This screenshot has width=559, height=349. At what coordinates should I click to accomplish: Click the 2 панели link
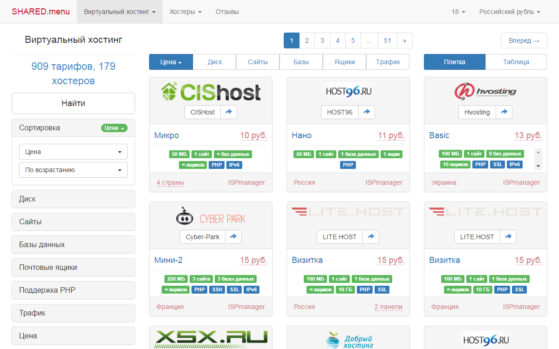click(x=389, y=307)
